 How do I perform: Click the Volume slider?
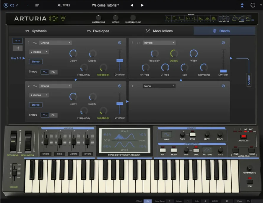pyautogui.click(x=14, y=173)
